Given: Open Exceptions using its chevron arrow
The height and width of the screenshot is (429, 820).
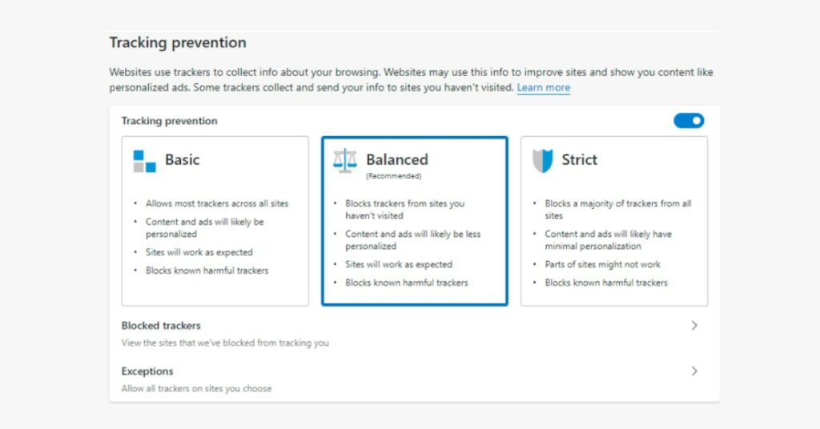Looking at the screenshot, I should coord(694,371).
